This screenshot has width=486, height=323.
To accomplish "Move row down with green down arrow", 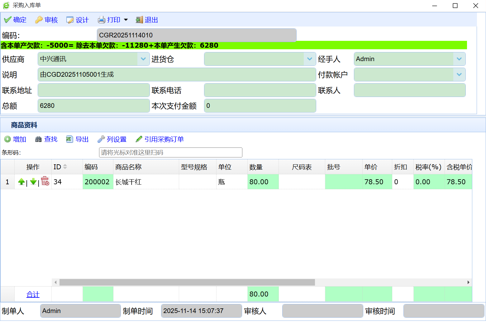I will click(33, 182).
